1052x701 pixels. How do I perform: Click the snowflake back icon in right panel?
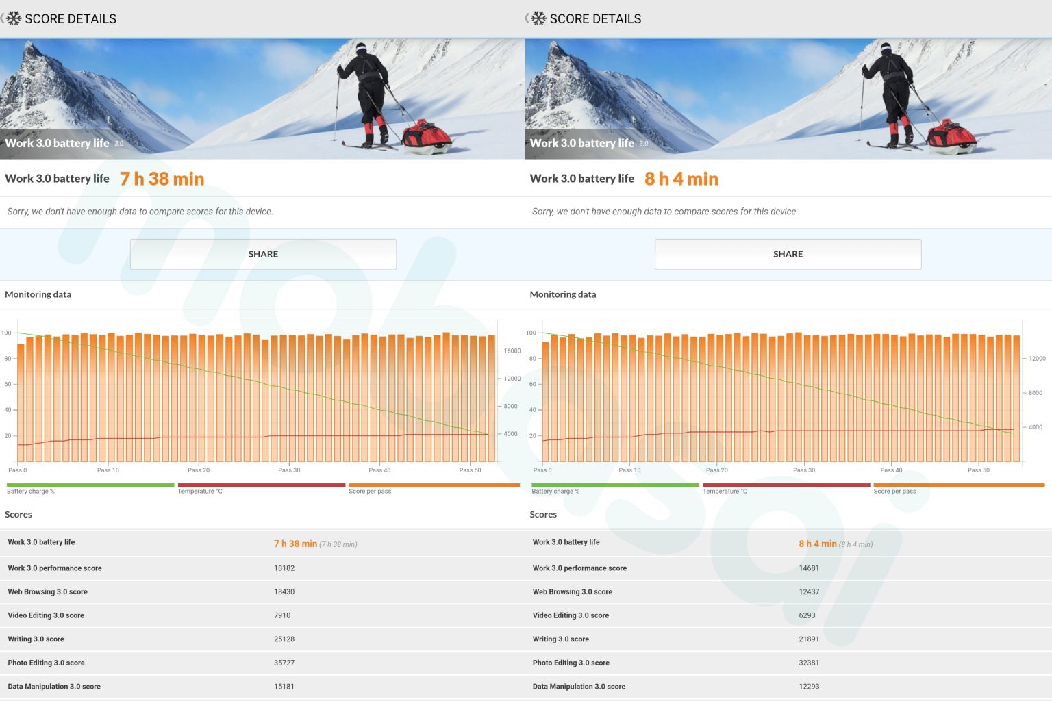[538, 18]
